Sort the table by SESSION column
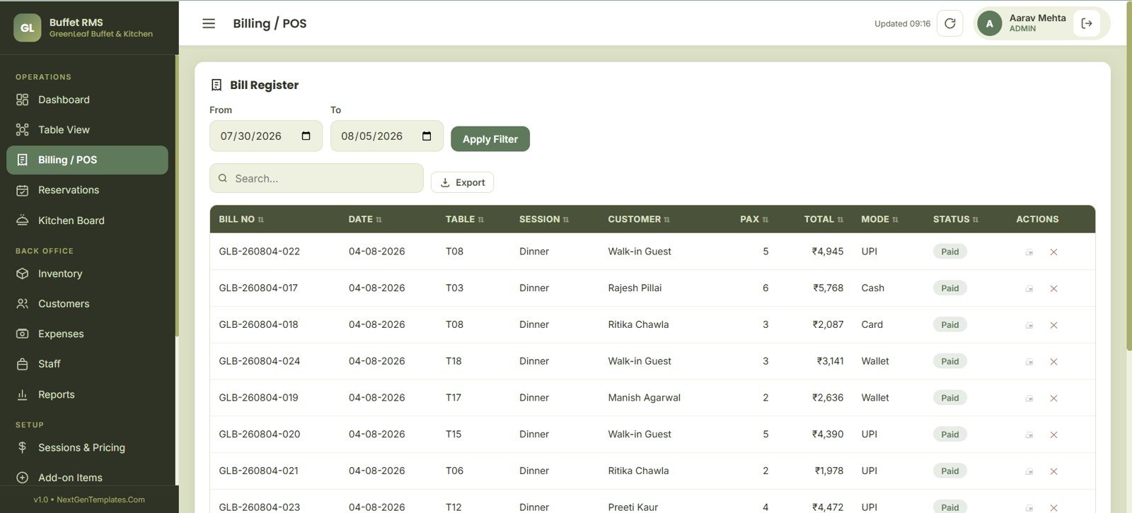Viewport: 1132px width, 513px height. tap(544, 219)
